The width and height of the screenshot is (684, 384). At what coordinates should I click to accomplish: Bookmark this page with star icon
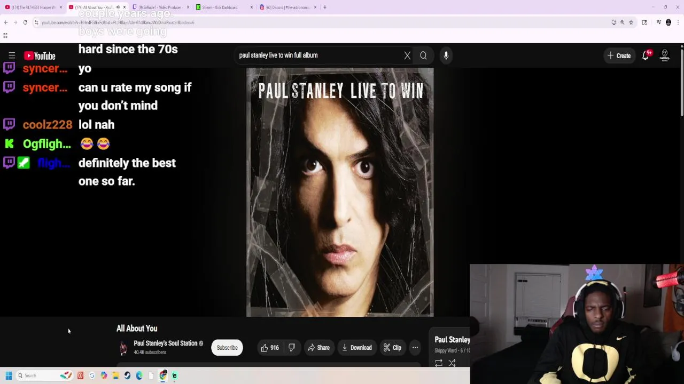[x=631, y=22]
